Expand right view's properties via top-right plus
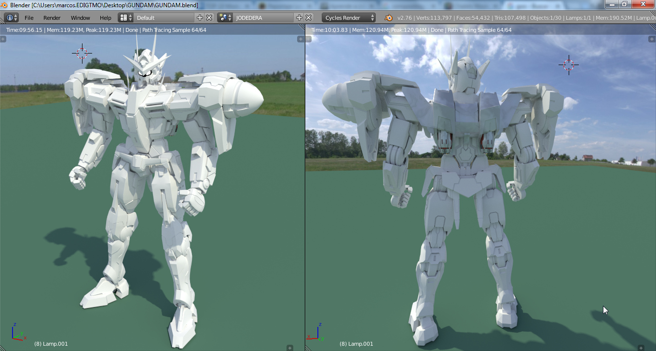 (652, 39)
